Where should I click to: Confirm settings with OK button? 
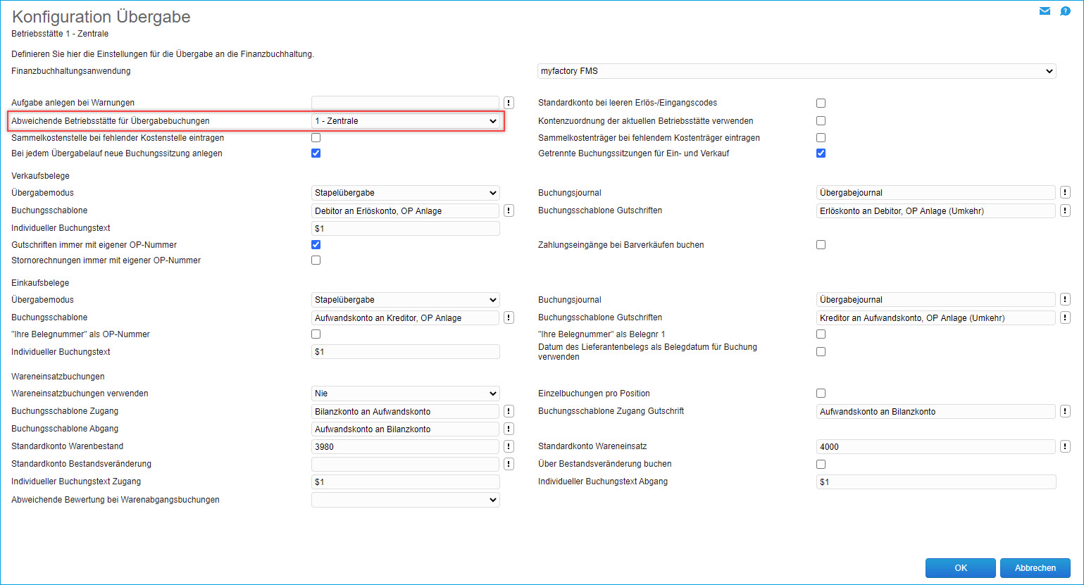tap(961, 568)
